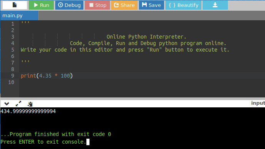Download the code file
Image resolution: width=265 pixels, height=149 pixels.
tap(215, 5)
